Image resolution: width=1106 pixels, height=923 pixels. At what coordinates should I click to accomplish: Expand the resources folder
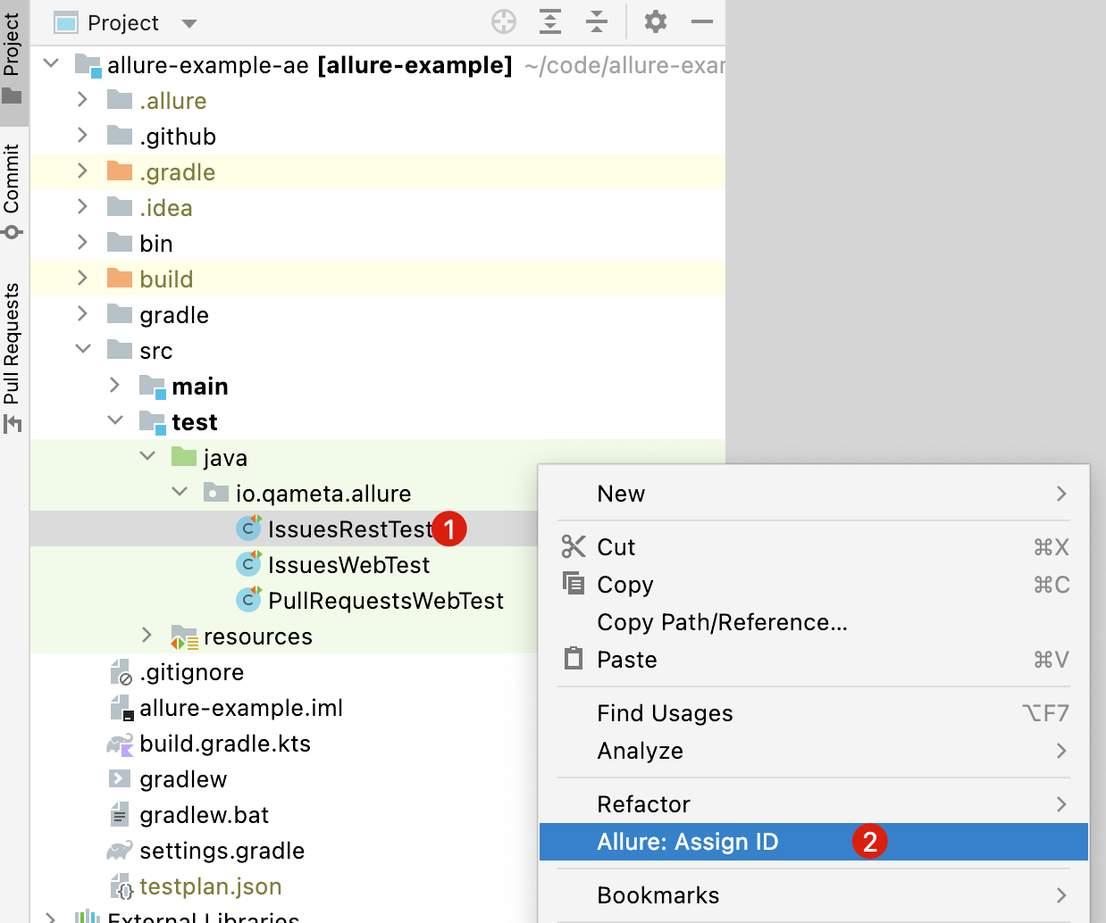[x=147, y=636]
